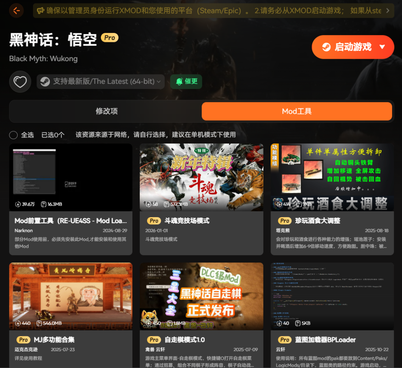The height and width of the screenshot is (368, 402).
Task: Click the megaphone announcement icon
Action: (x=40, y=11)
